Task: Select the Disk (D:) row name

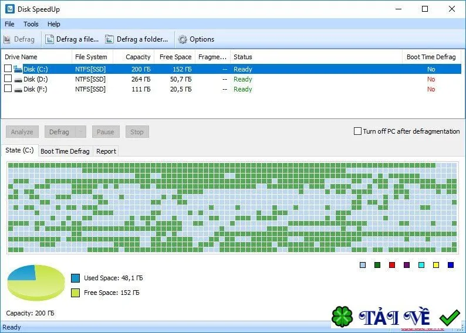Action: click(x=36, y=79)
